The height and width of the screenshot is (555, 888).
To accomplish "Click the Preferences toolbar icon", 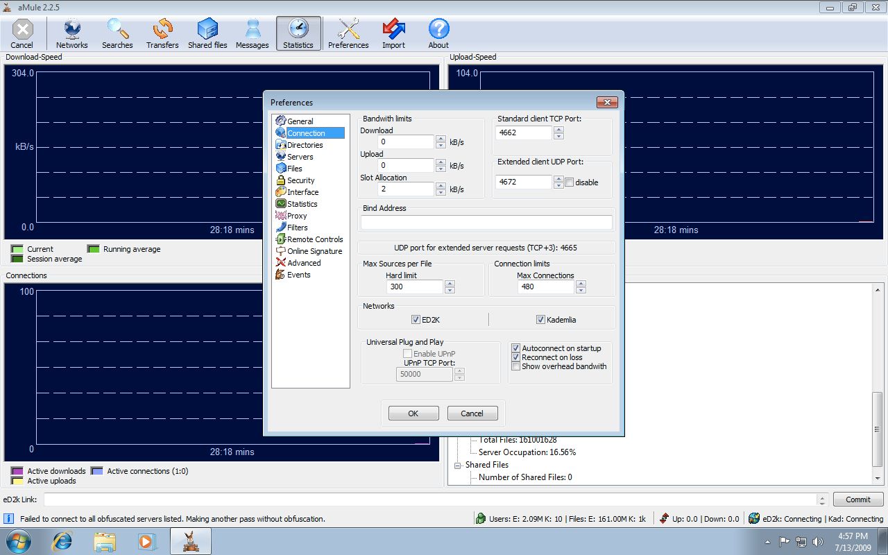I will pos(348,33).
